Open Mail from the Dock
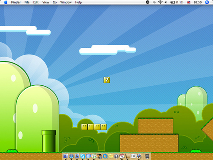 pos(77,156)
